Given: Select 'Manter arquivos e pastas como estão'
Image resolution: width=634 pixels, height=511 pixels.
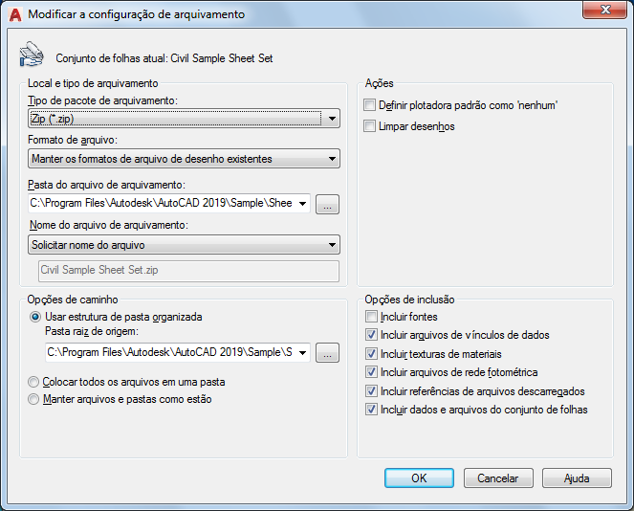Looking at the screenshot, I should [33, 399].
